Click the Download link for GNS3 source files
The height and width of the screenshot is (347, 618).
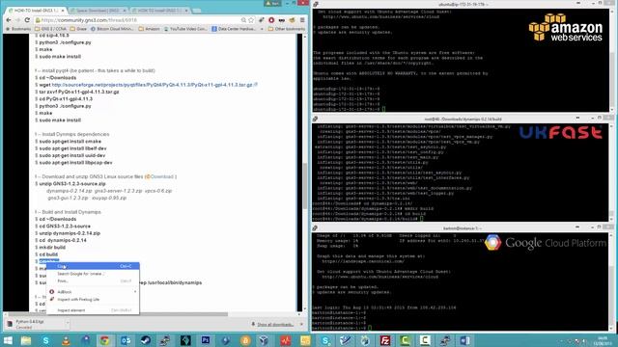pos(161,176)
